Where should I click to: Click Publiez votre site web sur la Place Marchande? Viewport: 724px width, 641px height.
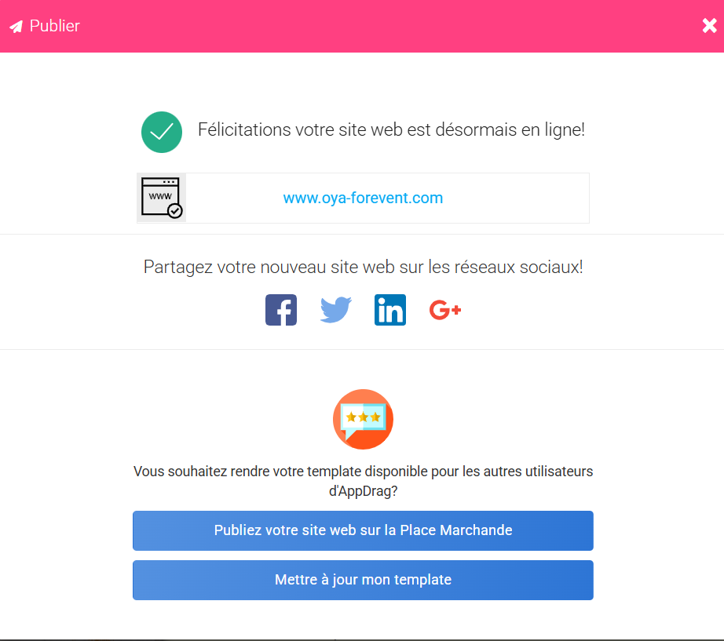tap(363, 530)
